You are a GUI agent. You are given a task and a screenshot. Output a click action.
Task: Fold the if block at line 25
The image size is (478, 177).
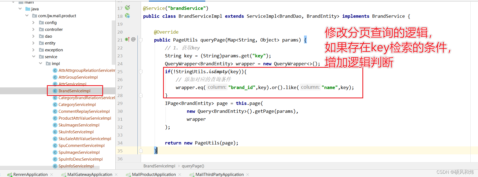pyautogui.click(x=141, y=72)
